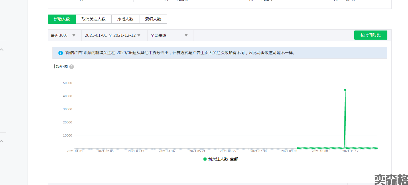Click the 按时间对比 button
Image resolution: width=408 pixels, height=185 pixels.
370,35
